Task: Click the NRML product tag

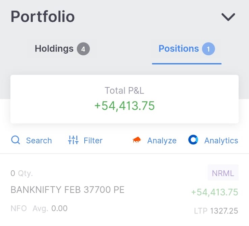Action: tap(223, 173)
